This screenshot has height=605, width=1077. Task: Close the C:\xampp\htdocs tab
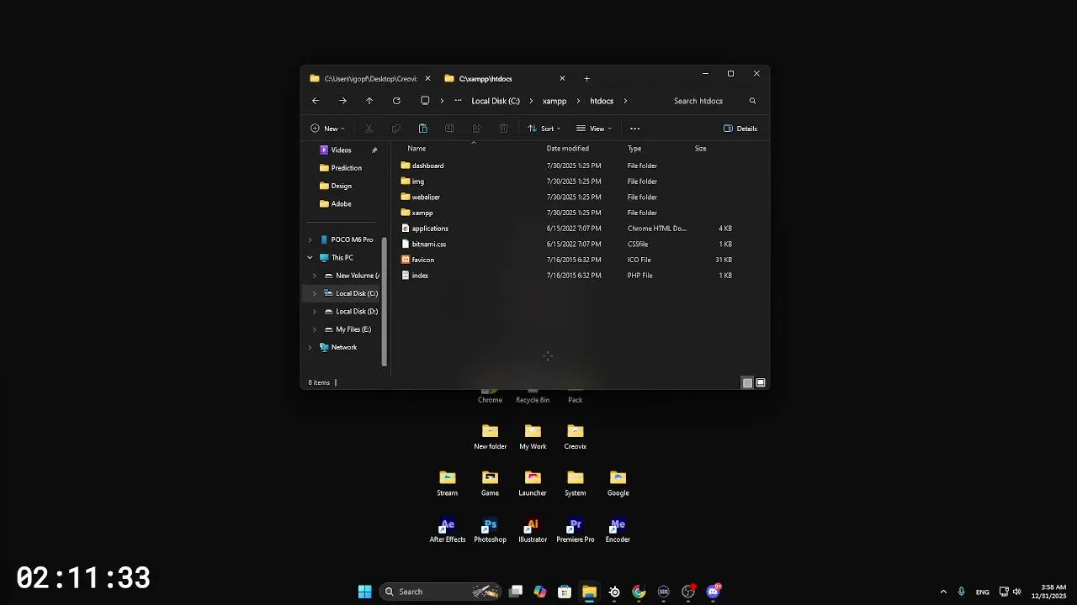point(562,79)
